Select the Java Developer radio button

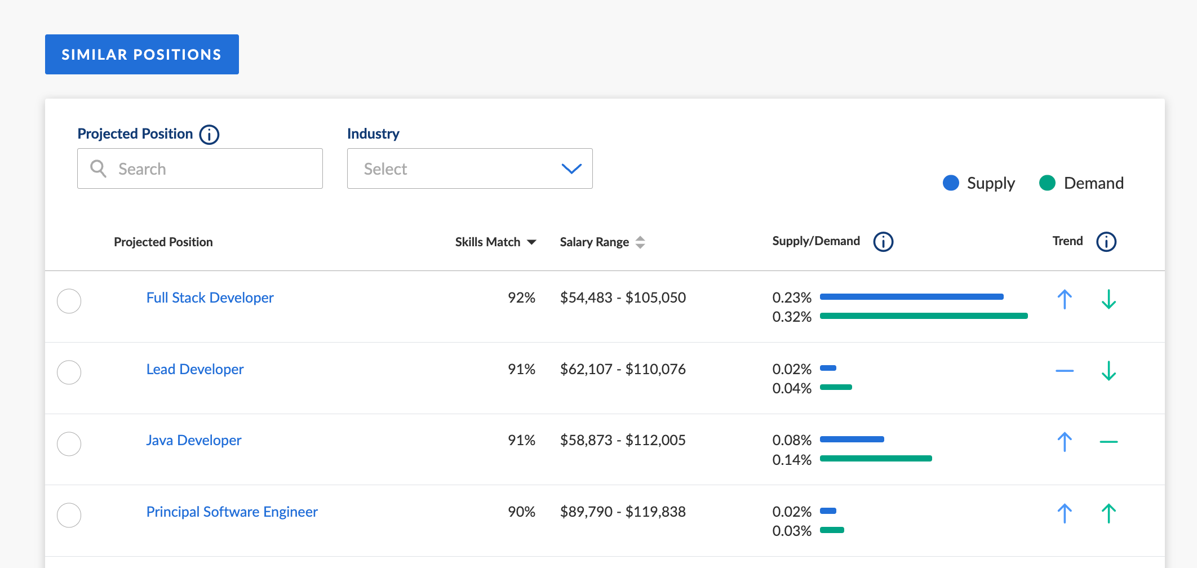click(x=69, y=443)
